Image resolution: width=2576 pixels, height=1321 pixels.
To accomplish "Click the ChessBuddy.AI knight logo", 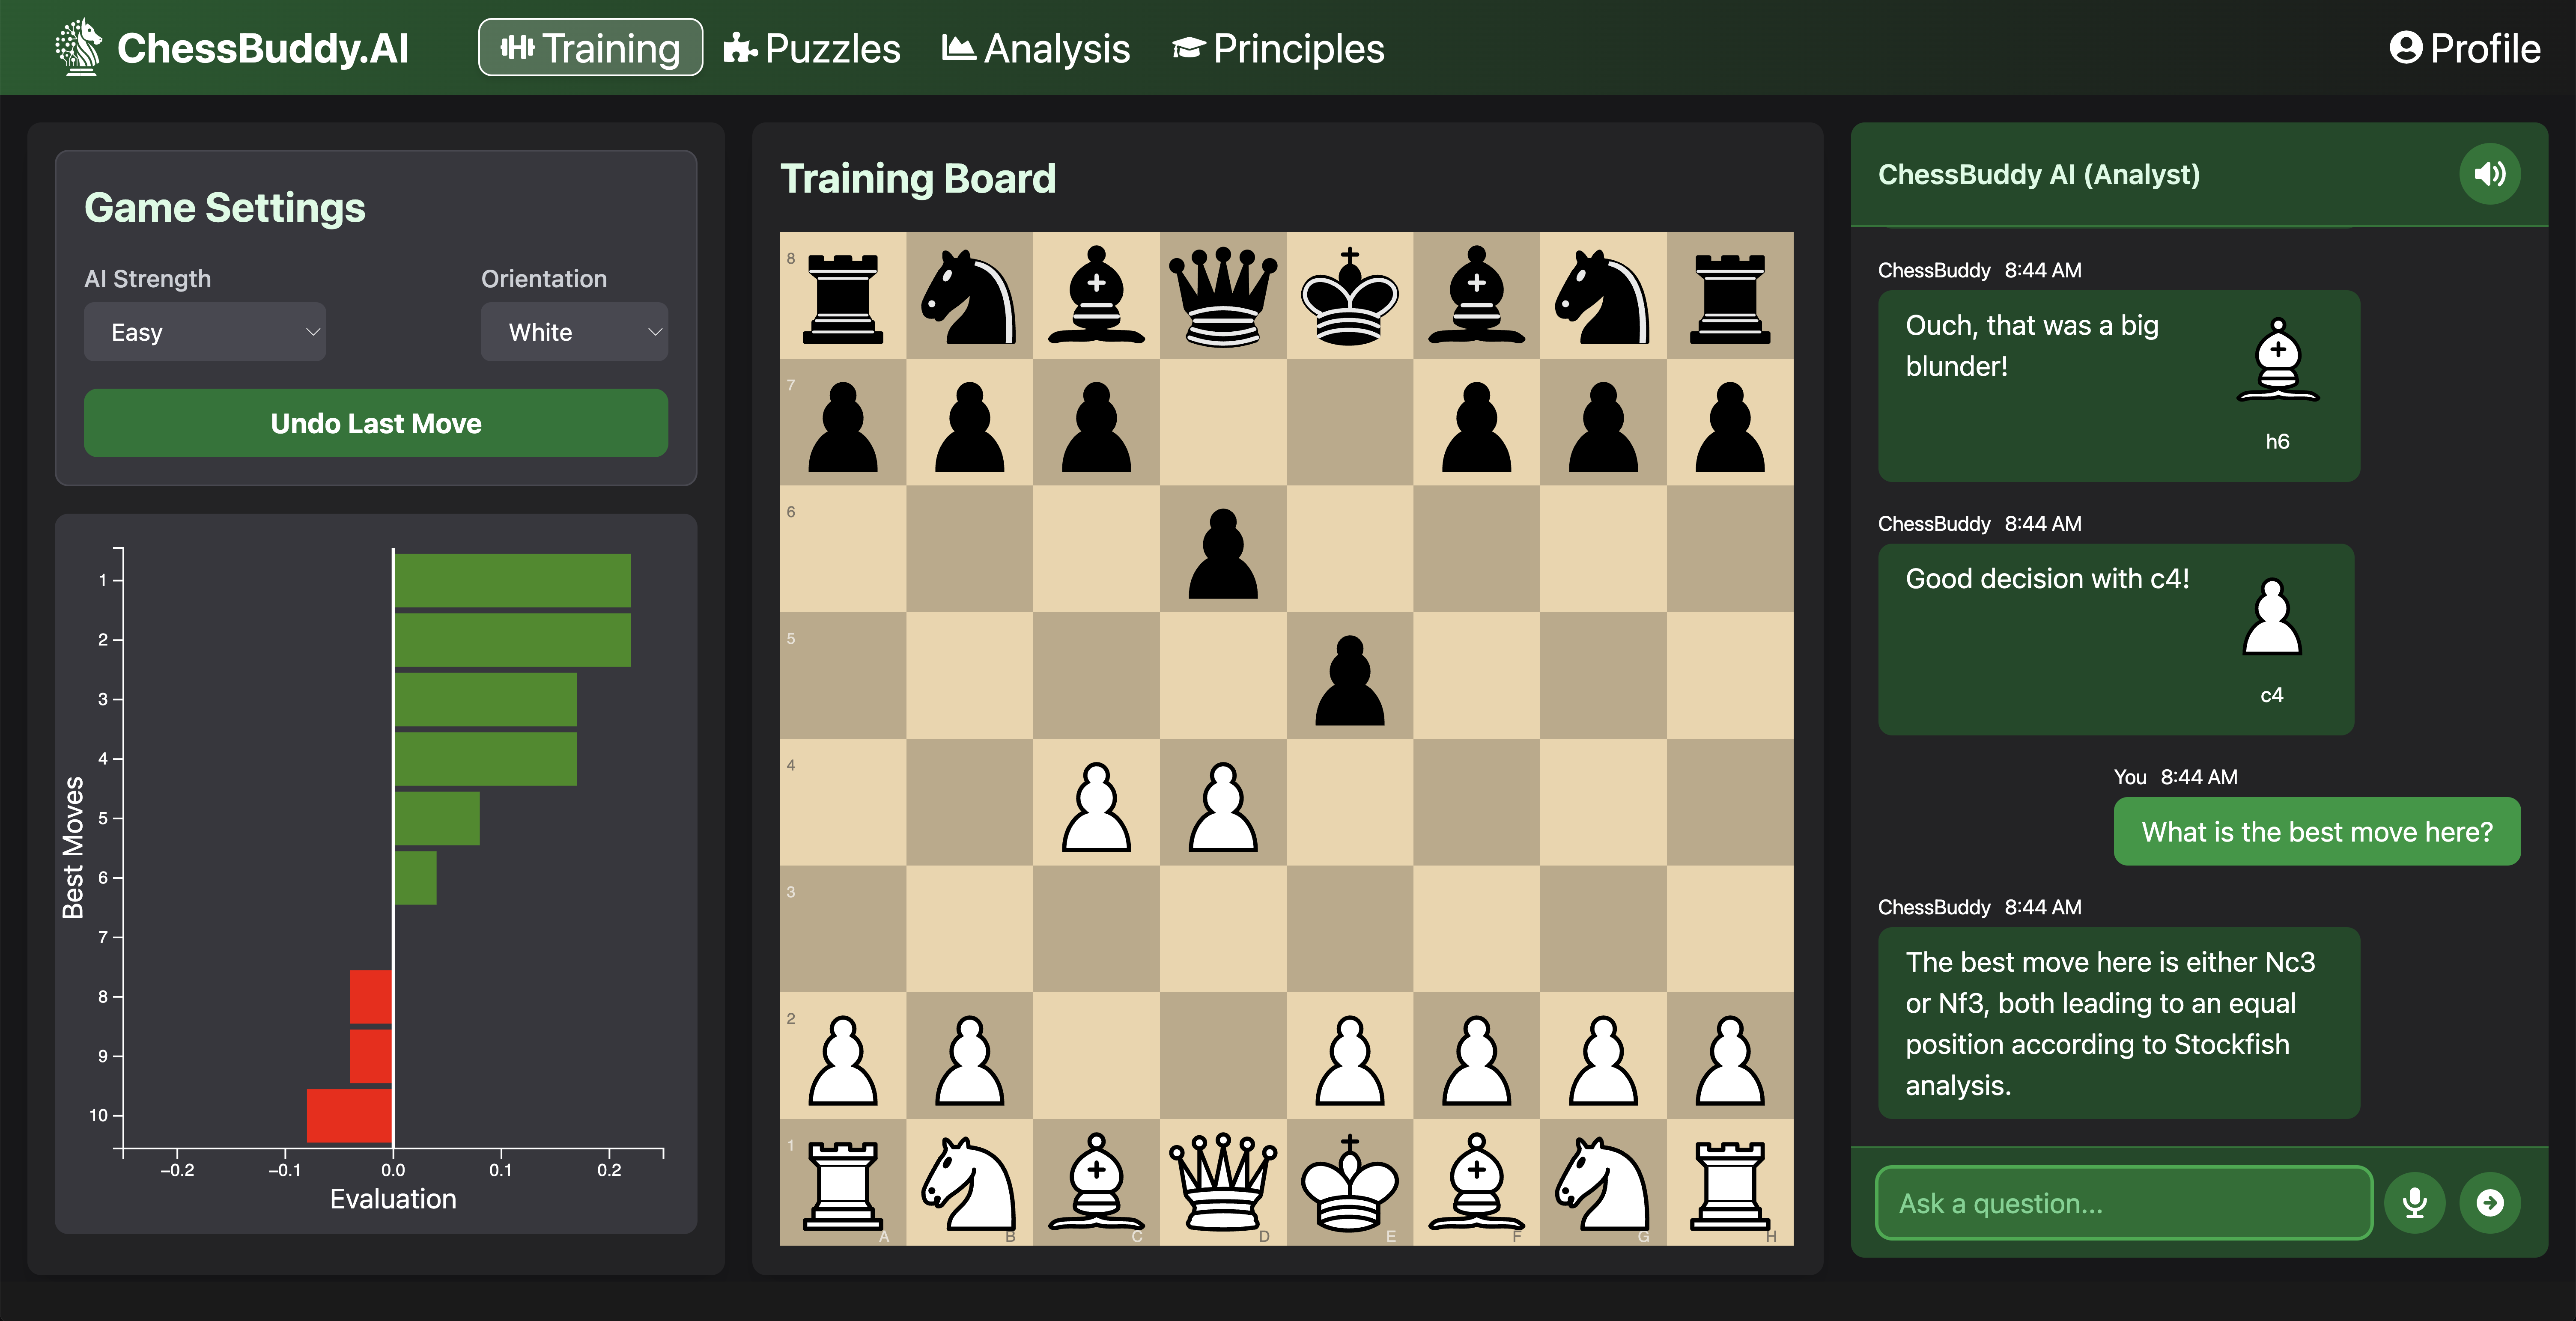I will [78, 46].
